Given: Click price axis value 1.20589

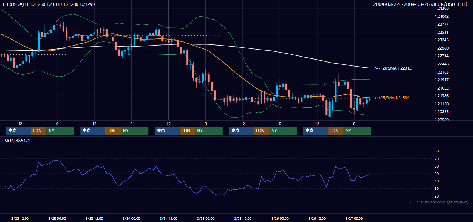Looking at the screenshot, I should click(442, 120).
